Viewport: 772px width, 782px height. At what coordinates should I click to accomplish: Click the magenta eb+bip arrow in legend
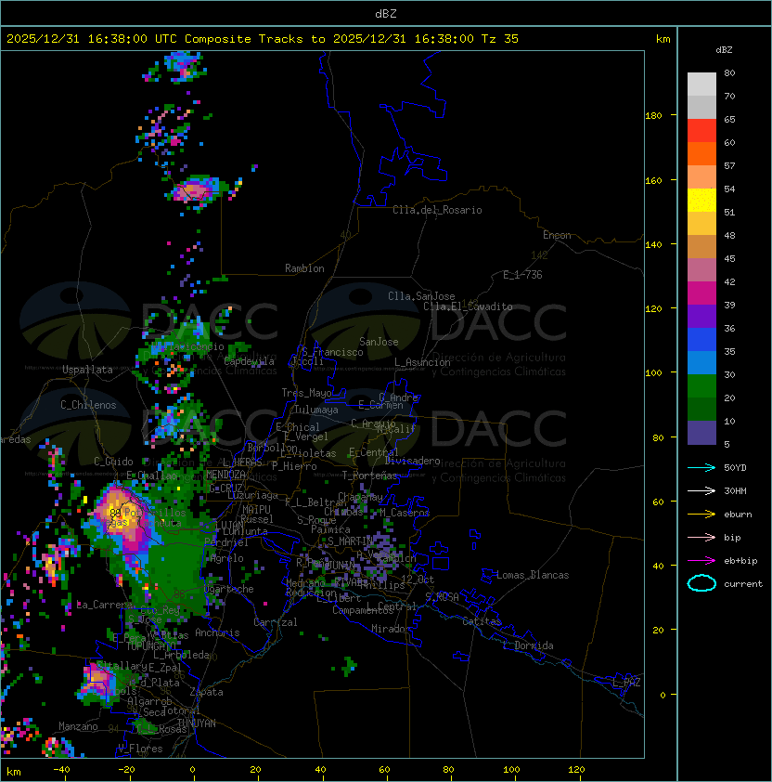click(701, 561)
